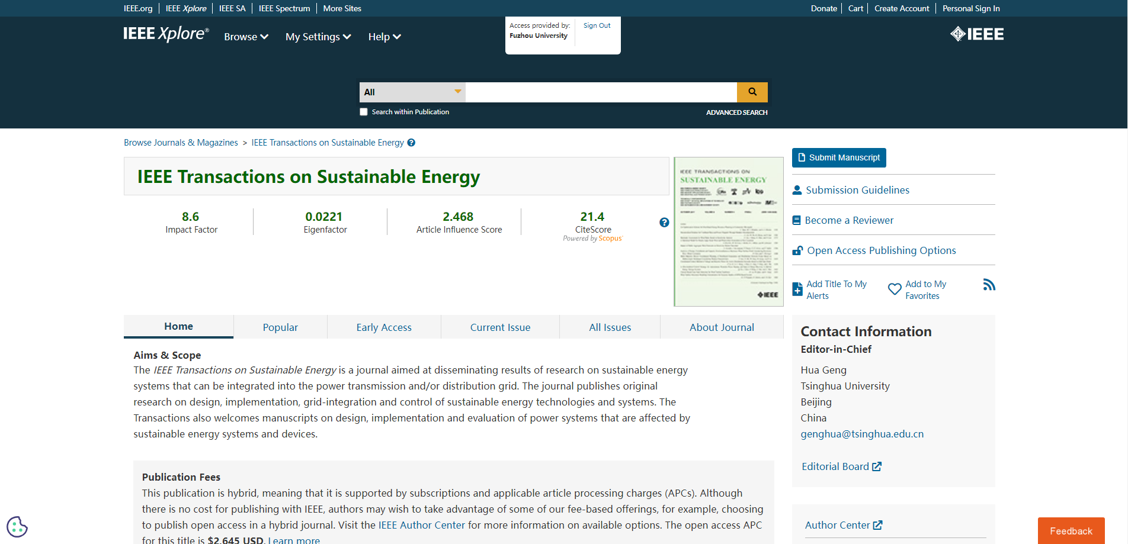Screen dimensions: 1128x544
Task: Click Personal Sign In
Action: [x=971, y=8]
